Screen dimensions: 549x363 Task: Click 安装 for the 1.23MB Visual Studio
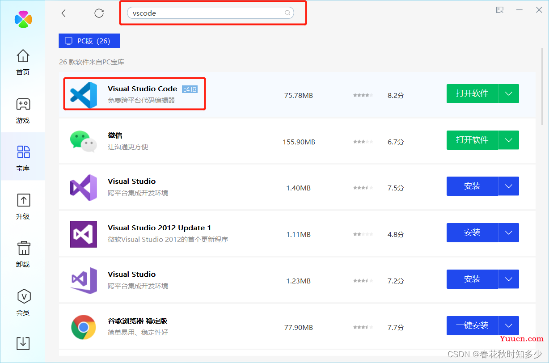point(472,279)
